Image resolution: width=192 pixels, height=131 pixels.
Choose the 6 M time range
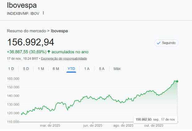(56, 69)
